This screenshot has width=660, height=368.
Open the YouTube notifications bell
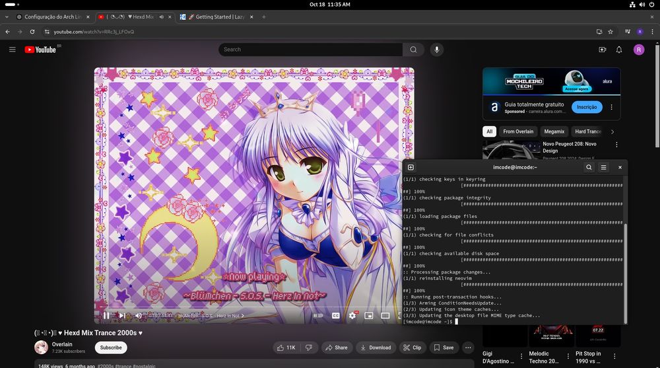click(x=619, y=50)
